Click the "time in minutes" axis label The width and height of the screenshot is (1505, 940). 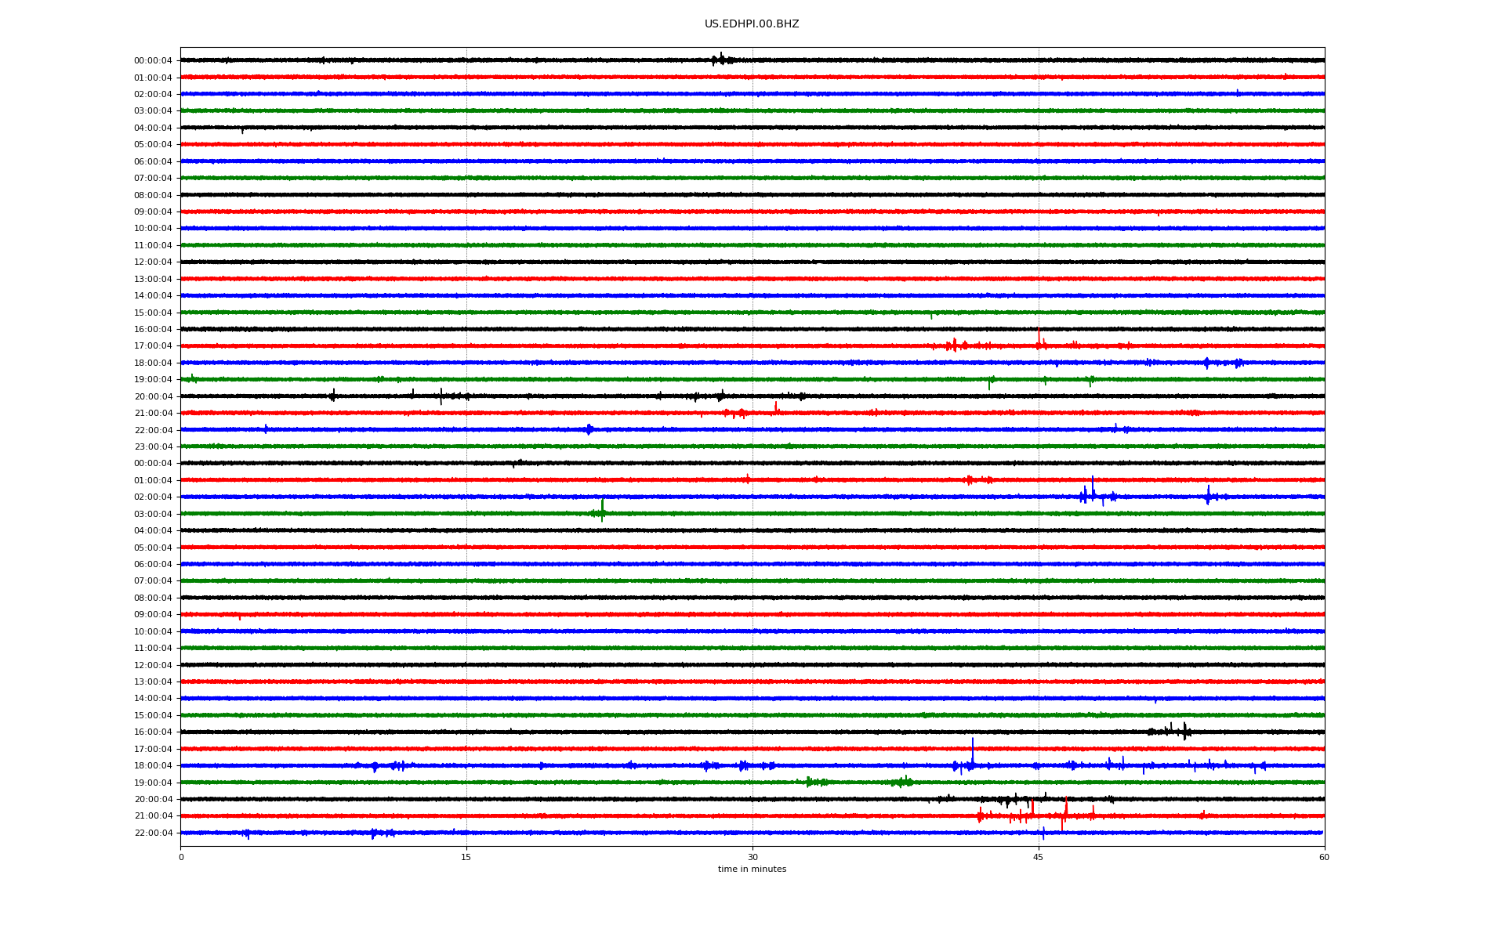(751, 869)
